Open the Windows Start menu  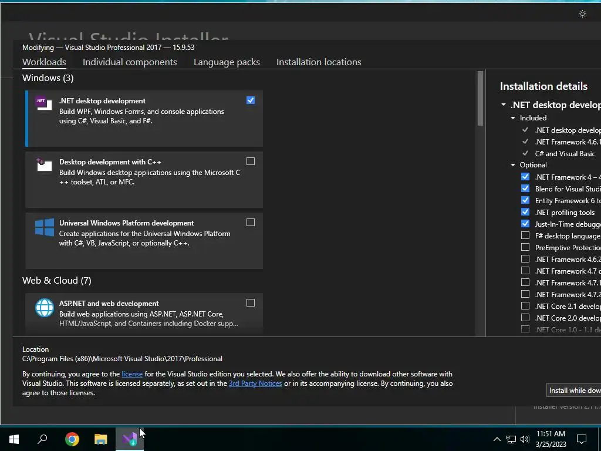[x=14, y=439]
